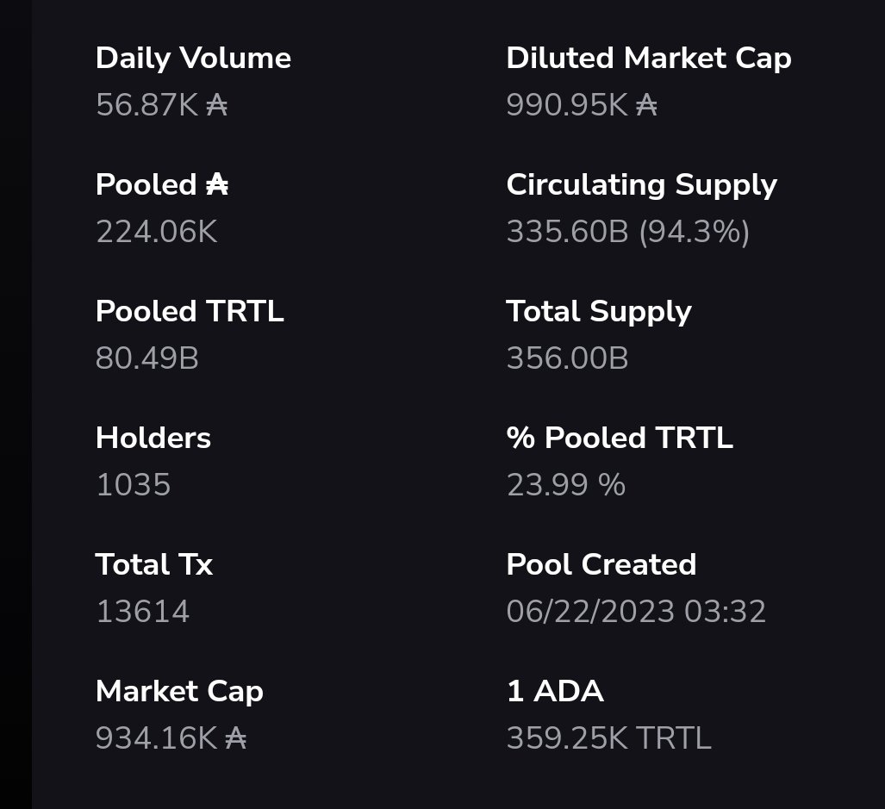
Task: Click the % Pooled TRTL heading
Action: [620, 438]
